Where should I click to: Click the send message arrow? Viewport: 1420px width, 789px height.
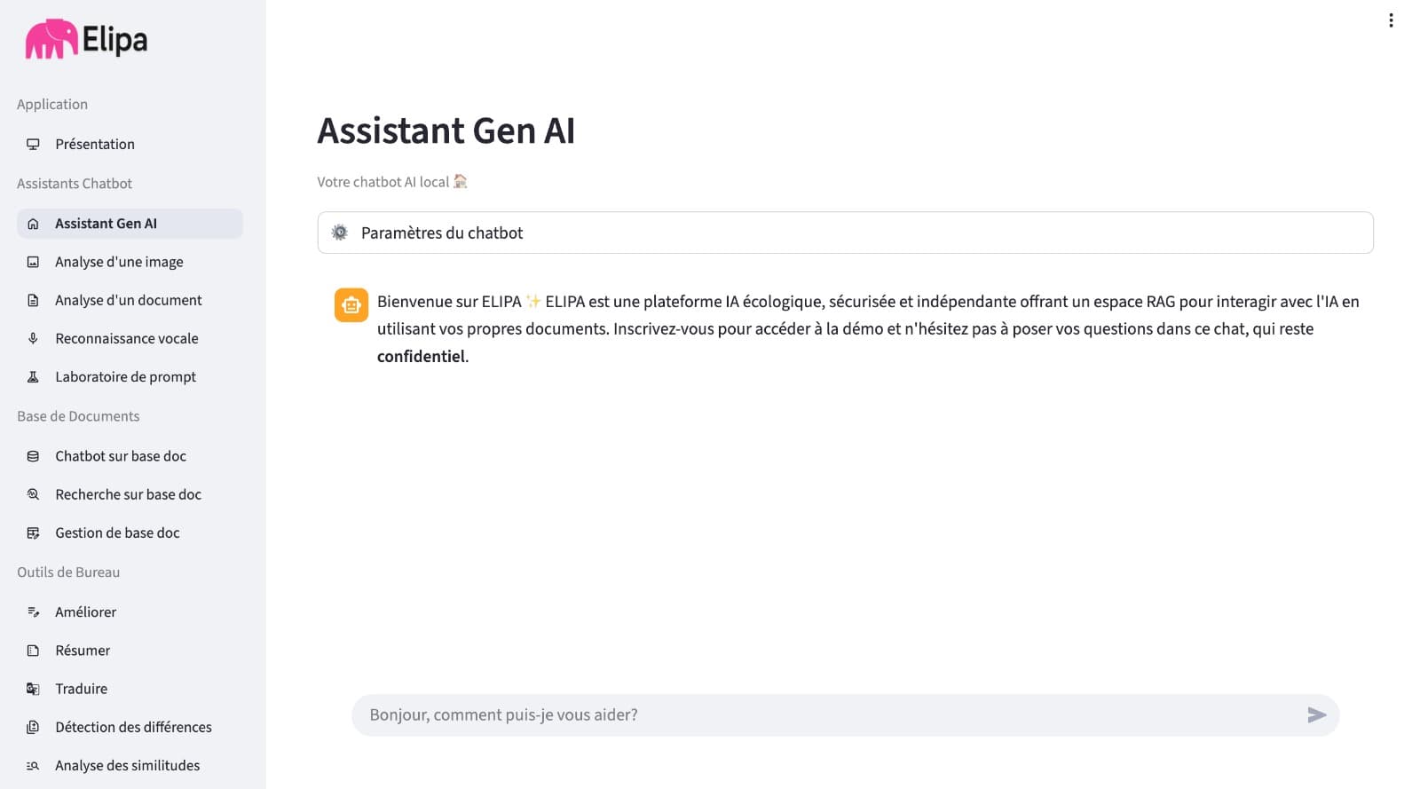(1317, 714)
